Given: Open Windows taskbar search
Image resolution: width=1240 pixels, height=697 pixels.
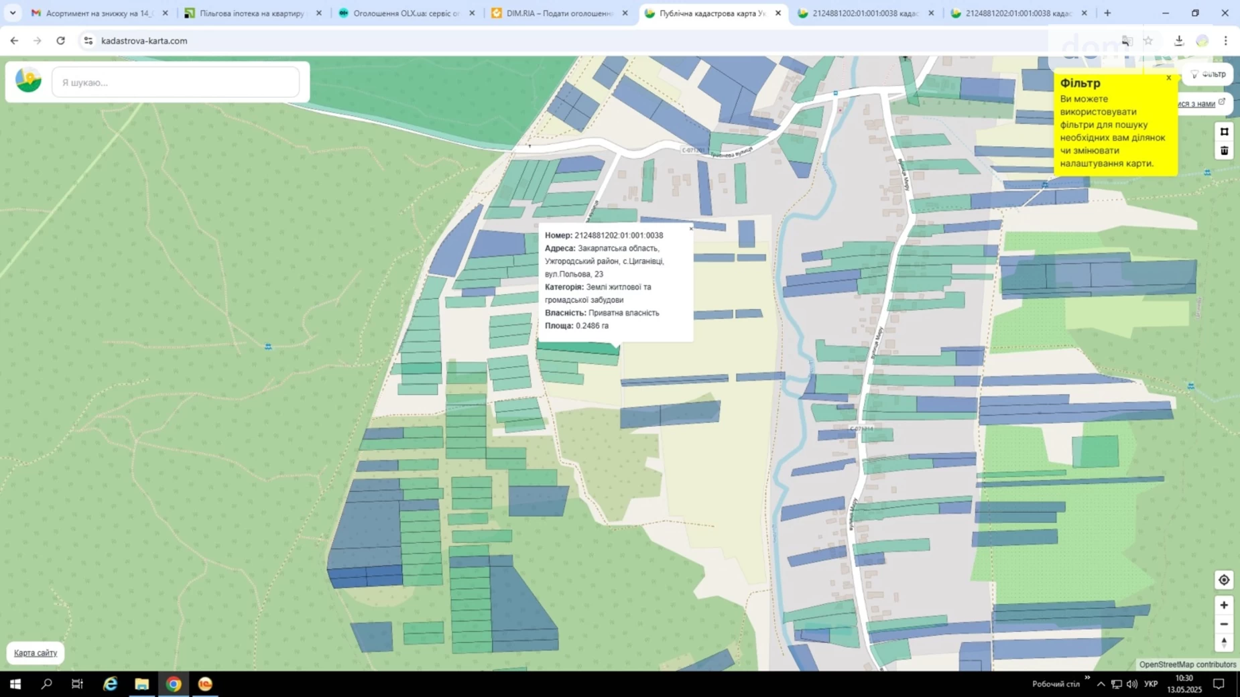Looking at the screenshot, I should pyautogui.click(x=46, y=684).
